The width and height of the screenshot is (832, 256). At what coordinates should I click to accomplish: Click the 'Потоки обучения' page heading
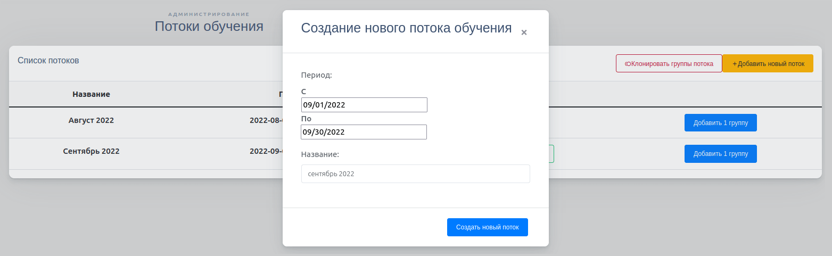pos(209,27)
